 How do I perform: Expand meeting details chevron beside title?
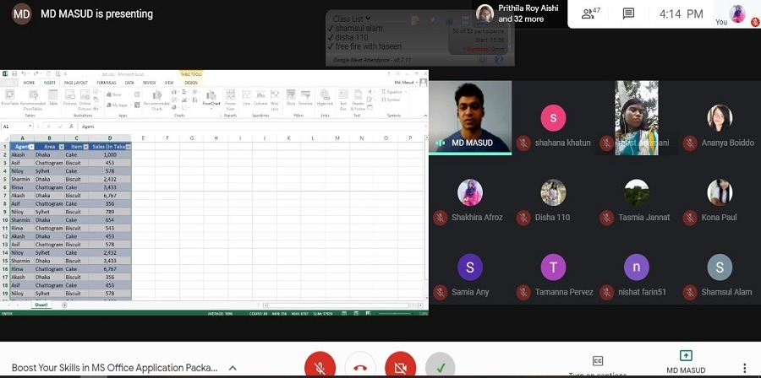233,368
